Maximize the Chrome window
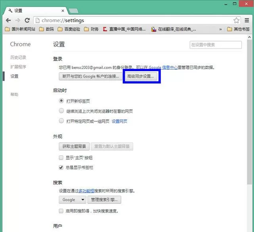 [x=235, y=4]
